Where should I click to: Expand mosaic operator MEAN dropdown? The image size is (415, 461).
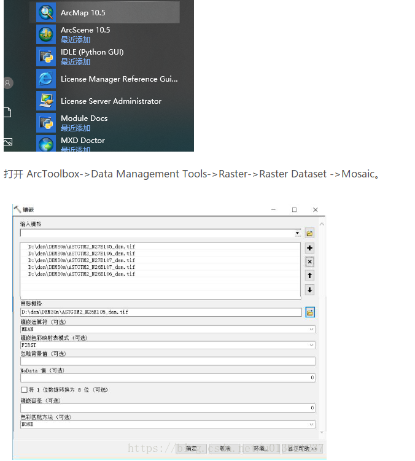tap(311, 329)
